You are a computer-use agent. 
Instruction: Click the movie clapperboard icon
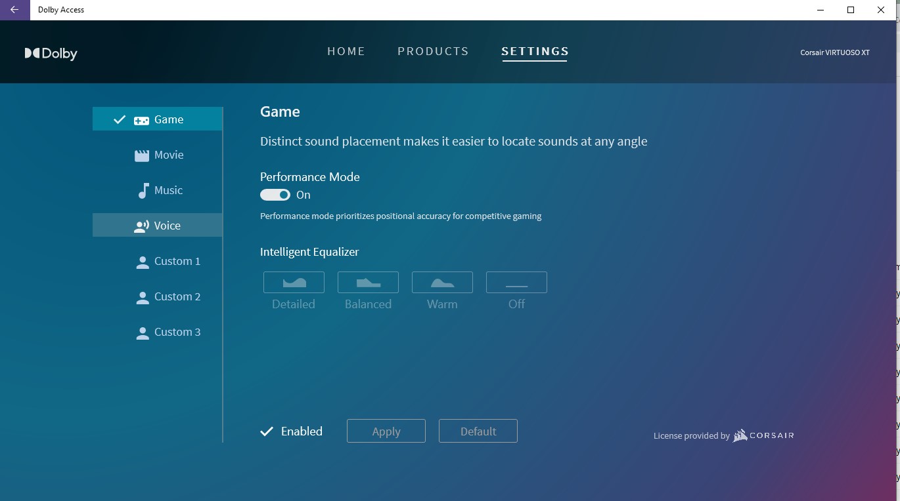pyautogui.click(x=142, y=155)
